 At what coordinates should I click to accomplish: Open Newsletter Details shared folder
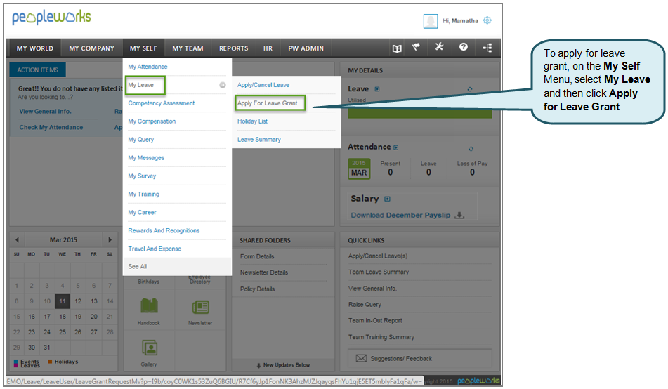[264, 272]
